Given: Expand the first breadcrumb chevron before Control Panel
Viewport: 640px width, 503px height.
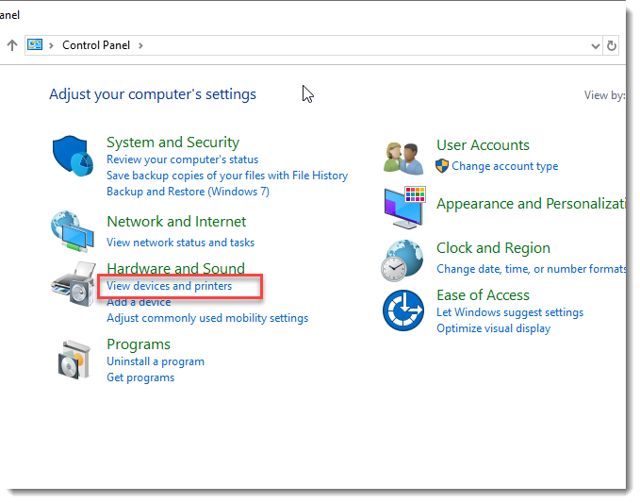Looking at the screenshot, I should click(53, 45).
